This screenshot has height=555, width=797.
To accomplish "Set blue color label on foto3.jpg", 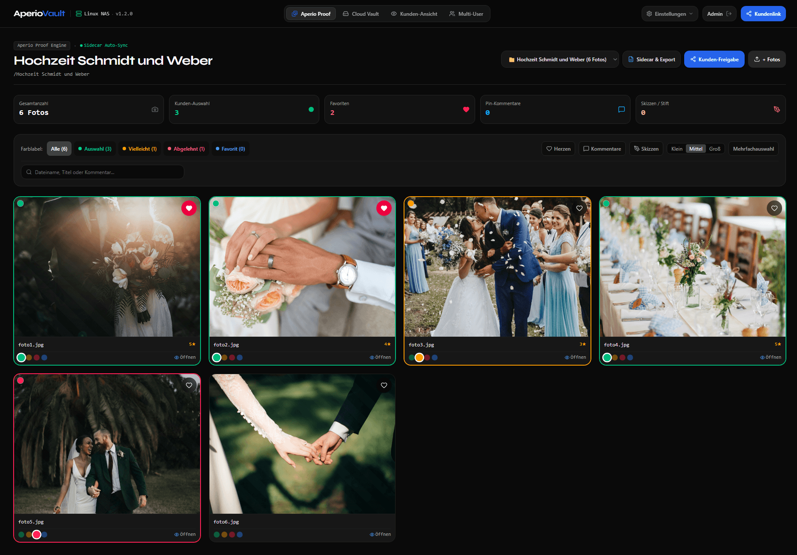I will pyautogui.click(x=435, y=358).
